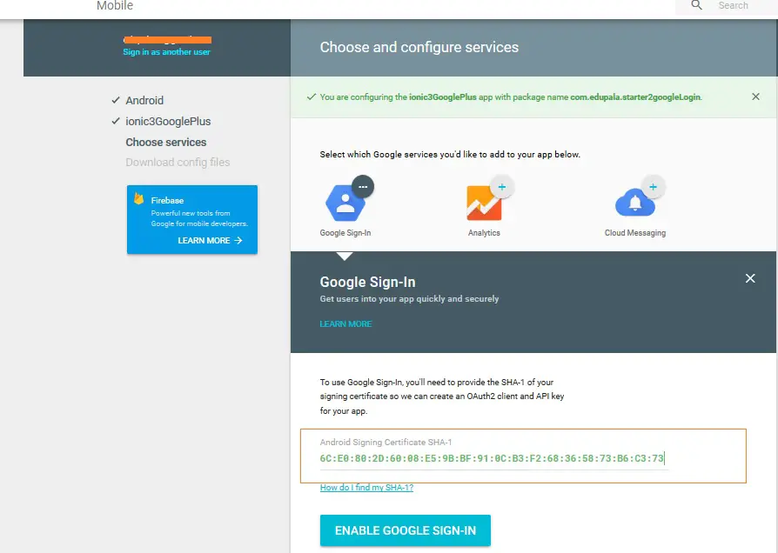Select the Cloud Messaging bell icon
The image size is (778, 553).
(635, 203)
